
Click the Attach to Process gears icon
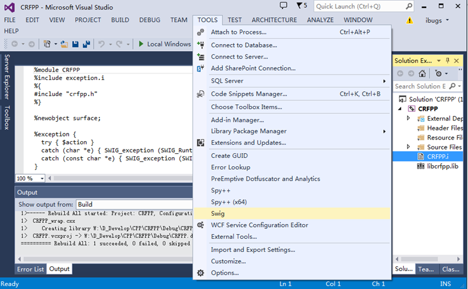pos(200,32)
